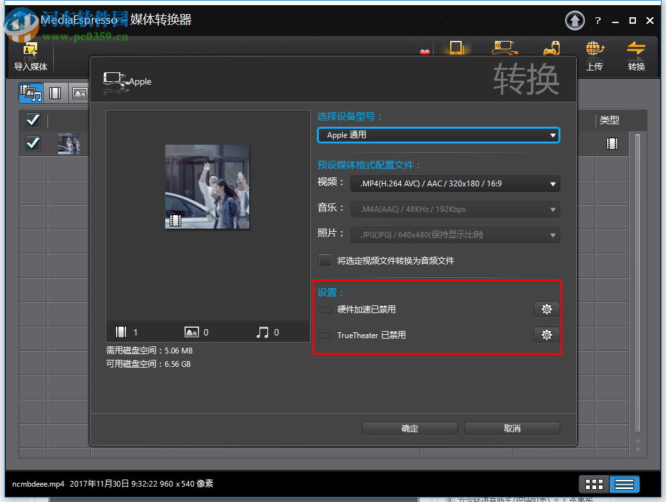Select the photo-only filter icon
This screenshot has width=666, height=502.
pos(79,92)
